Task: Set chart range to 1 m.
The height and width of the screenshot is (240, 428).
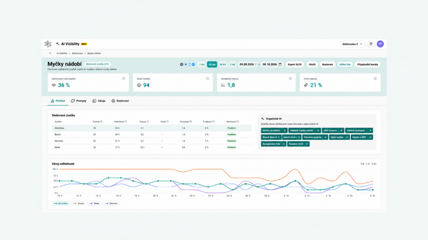Action: 368,164
